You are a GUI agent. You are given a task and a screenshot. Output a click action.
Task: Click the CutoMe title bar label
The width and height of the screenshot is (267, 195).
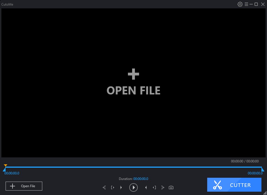point(7,4)
